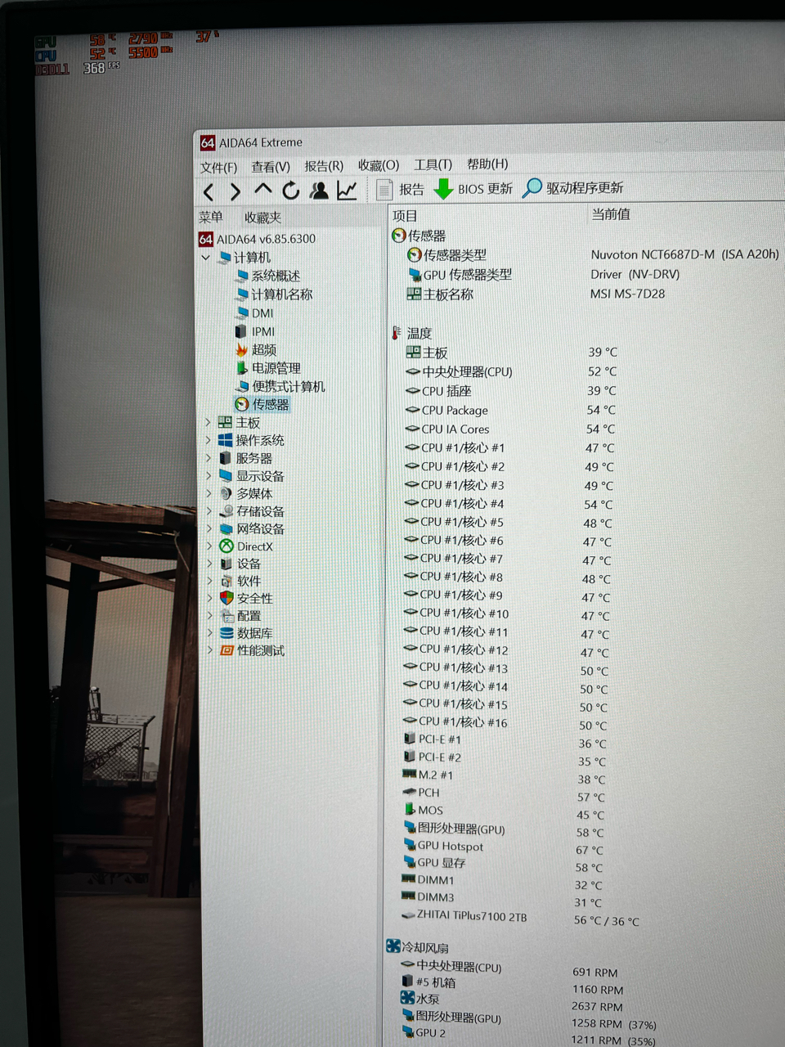Click the 超频 flame icon in sidebar
Screen dimensions: 785x1047
pos(243,350)
